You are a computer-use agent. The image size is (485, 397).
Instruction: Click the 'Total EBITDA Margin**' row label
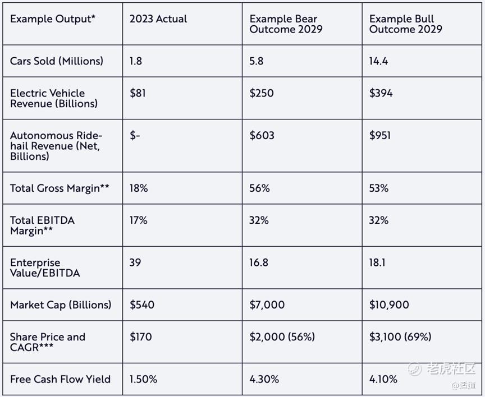click(42, 225)
